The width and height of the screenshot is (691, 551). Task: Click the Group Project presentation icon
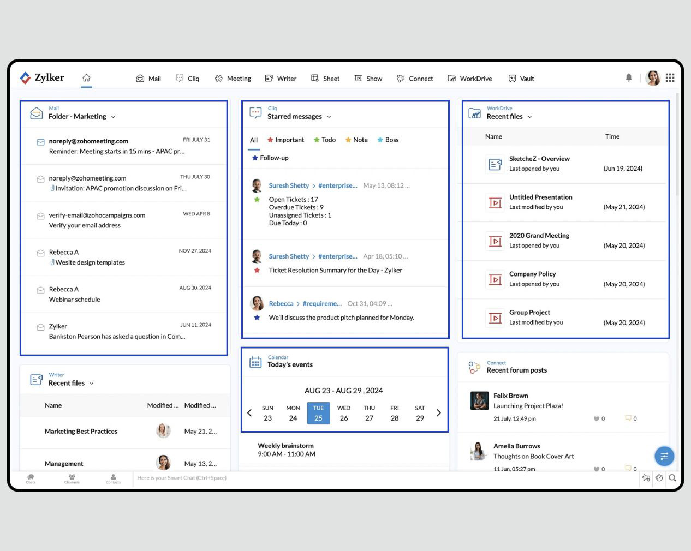click(495, 318)
